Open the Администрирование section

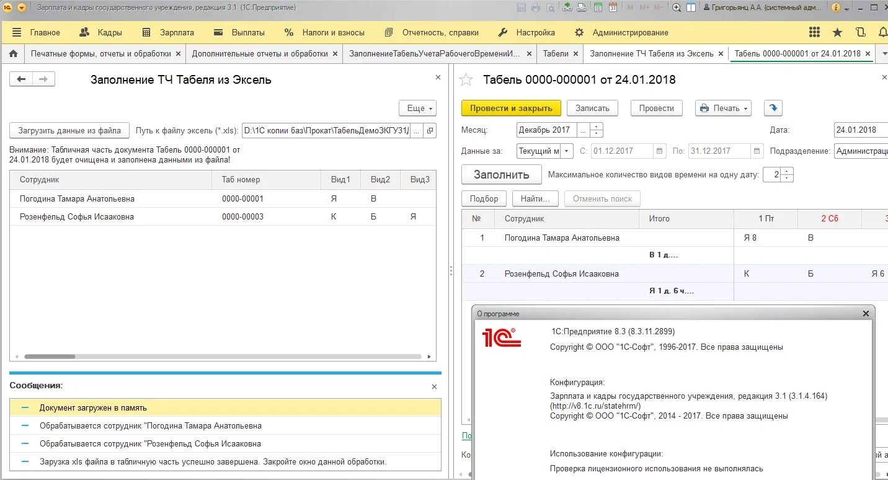(x=621, y=32)
